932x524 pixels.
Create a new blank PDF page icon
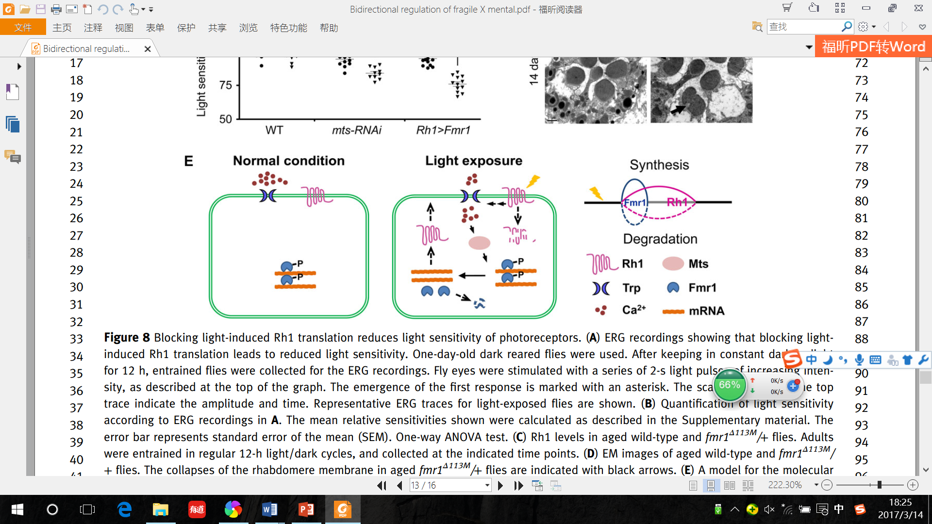pyautogui.click(x=87, y=9)
